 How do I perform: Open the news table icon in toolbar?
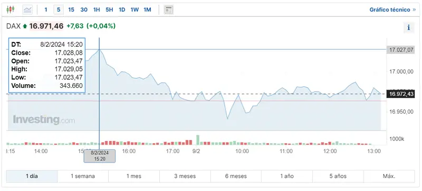(x=168, y=10)
